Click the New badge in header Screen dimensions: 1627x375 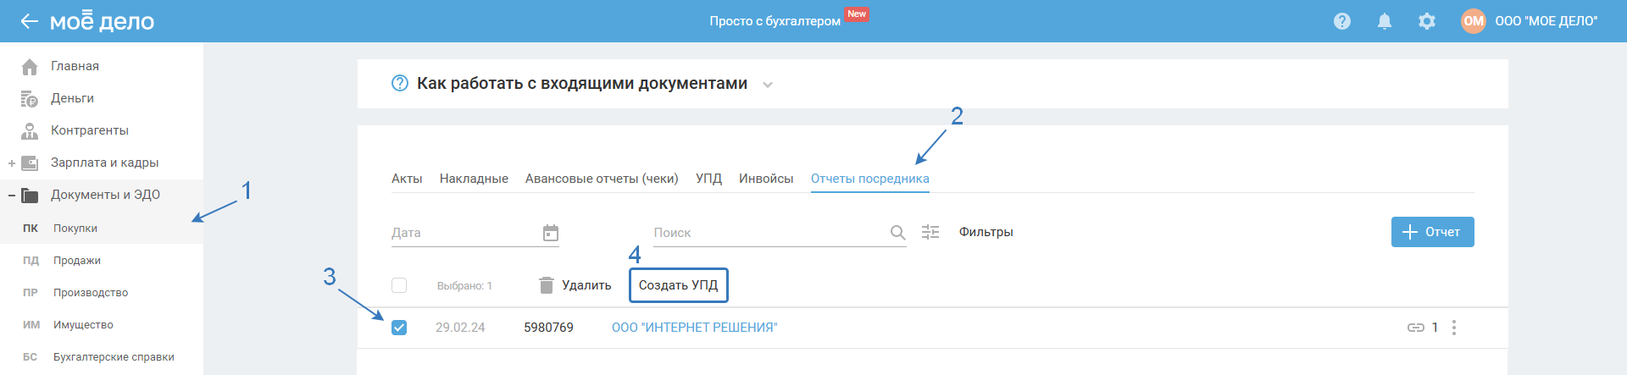pyautogui.click(x=857, y=14)
